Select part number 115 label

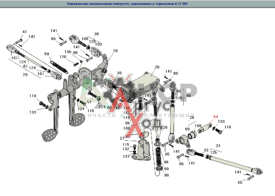pos(126,144)
